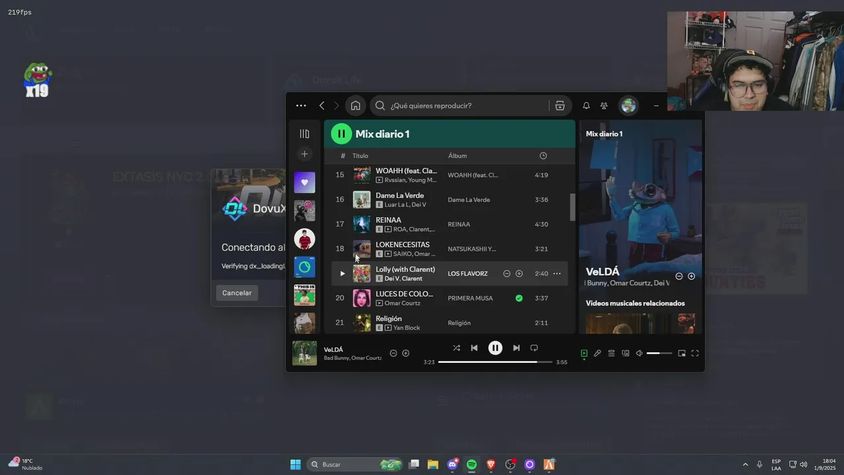Open the notifications bell
This screenshot has height=475, width=844.
(586, 106)
